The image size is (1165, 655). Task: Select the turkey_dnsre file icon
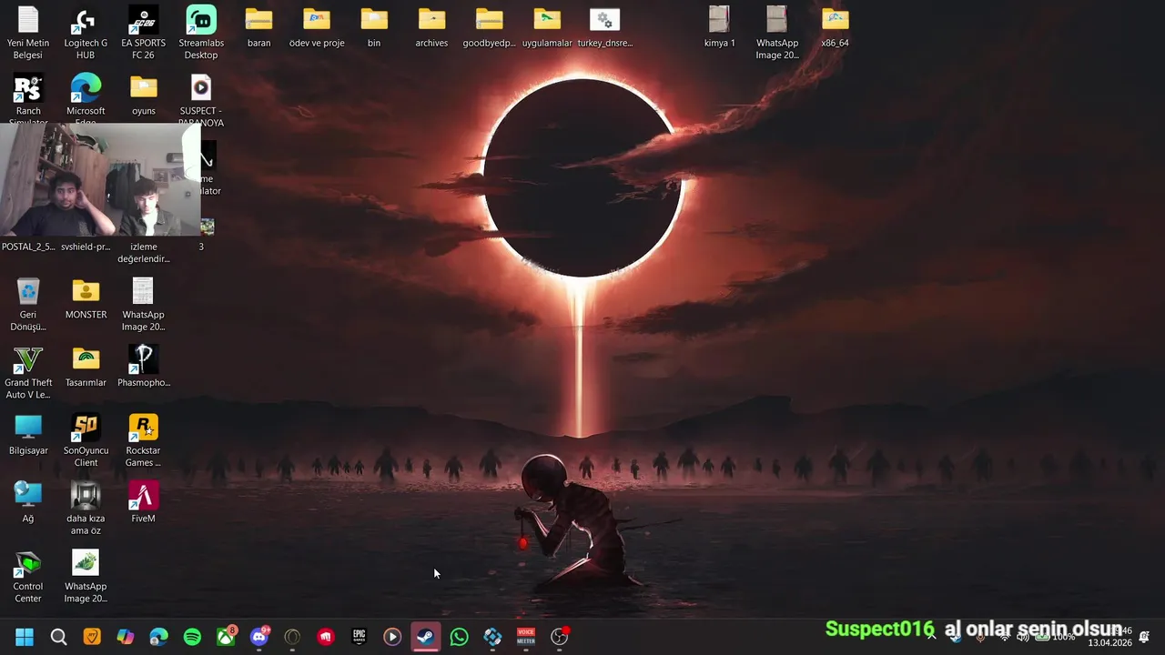(604, 19)
